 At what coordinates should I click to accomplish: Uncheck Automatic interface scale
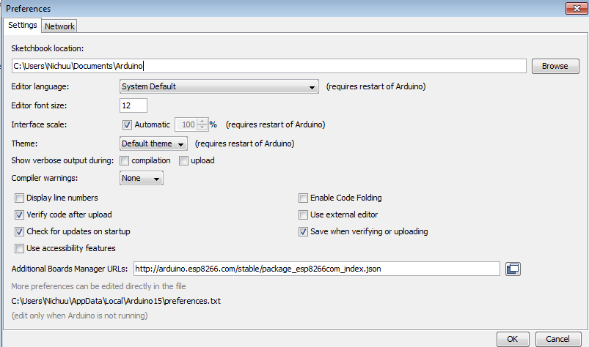[127, 124]
